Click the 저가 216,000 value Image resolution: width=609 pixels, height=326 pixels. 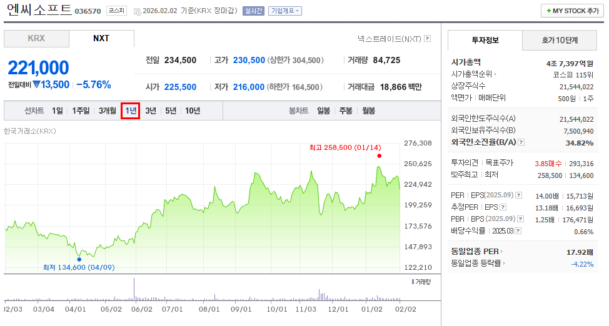(249, 87)
